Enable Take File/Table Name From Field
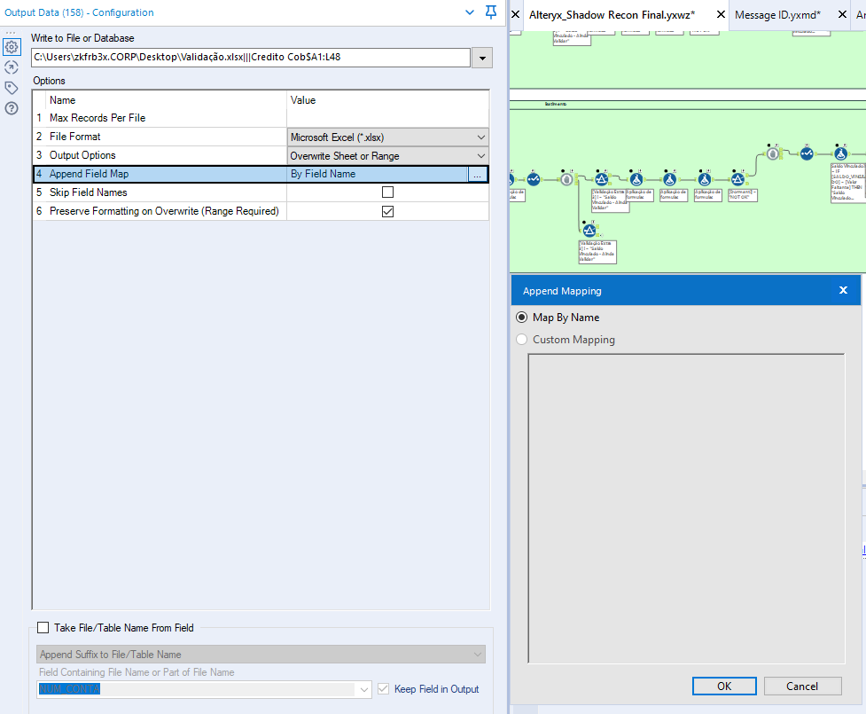 coord(43,628)
